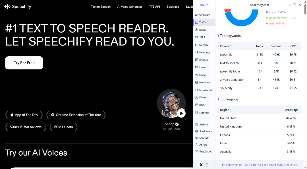
Task: Click the Semrush icon
Action: coord(197,138)
